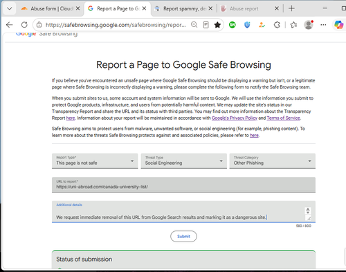346x272 pixels.
Task: Close the Abuse report tab
Action: pos(277,8)
